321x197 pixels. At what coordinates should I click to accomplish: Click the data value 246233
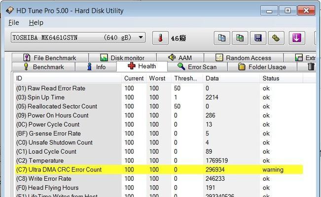pyautogui.click(x=215, y=179)
